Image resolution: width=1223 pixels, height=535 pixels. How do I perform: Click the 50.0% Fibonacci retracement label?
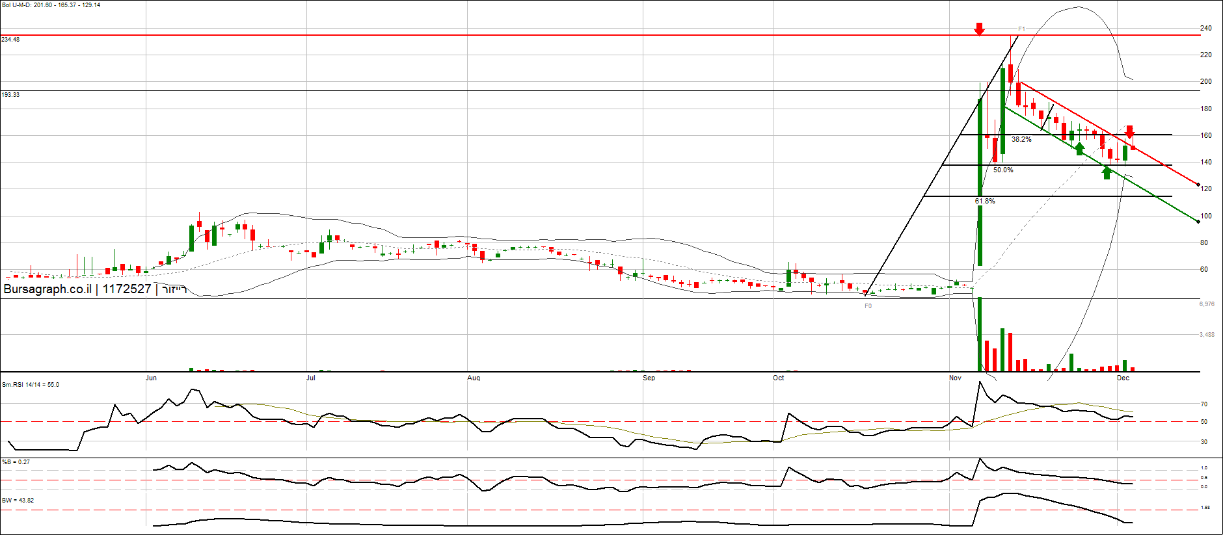coord(1003,170)
